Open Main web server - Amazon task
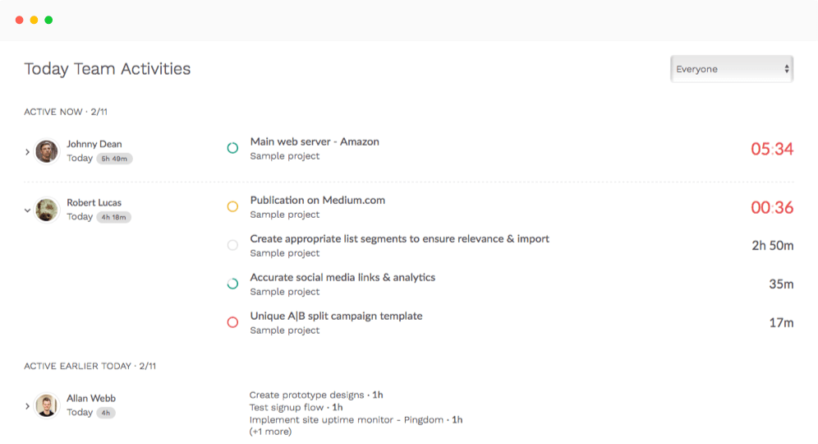Screen dimensions: 818x444 coord(315,141)
